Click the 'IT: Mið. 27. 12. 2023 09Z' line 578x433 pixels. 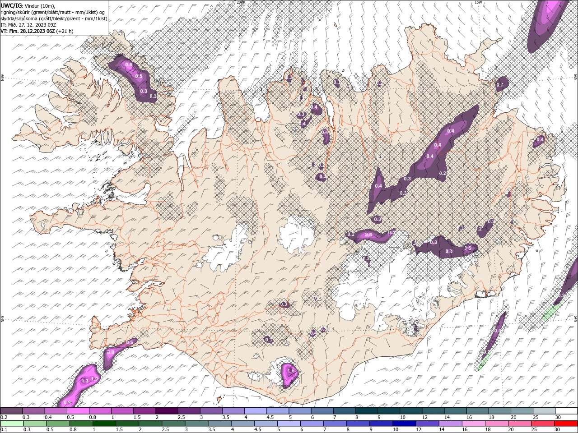click(28, 25)
